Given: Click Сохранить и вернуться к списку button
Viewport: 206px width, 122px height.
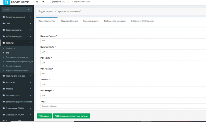Looking at the screenshot, I should pos(71,116).
